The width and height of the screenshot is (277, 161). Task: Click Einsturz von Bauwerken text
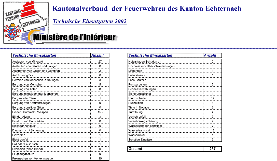(28, 121)
